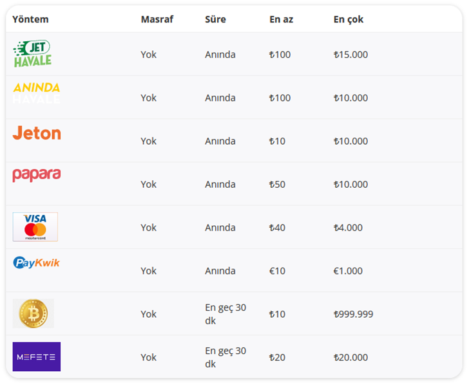Screen dimensions: 469x386
Task: Select the Papara logo
Action: tap(37, 175)
